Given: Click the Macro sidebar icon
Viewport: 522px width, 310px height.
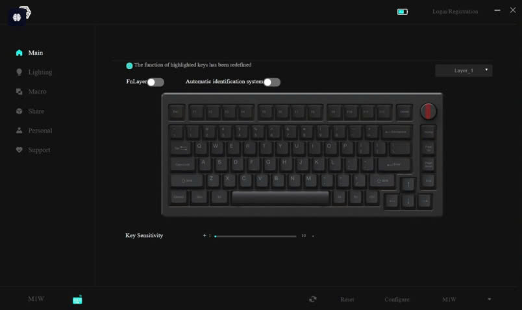Looking at the screenshot, I should tap(19, 92).
